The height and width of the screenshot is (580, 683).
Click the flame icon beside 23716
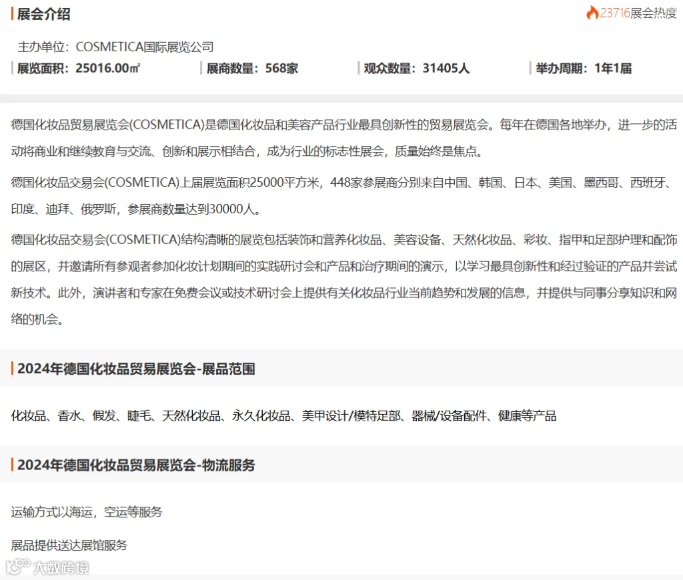point(592,13)
